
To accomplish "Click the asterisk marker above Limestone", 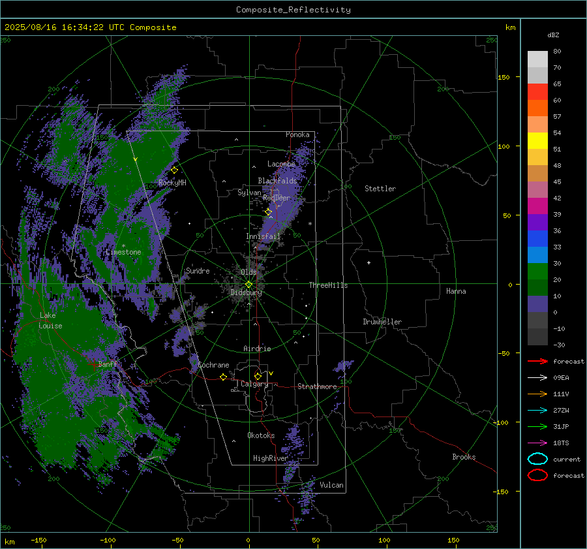I will (123, 246).
